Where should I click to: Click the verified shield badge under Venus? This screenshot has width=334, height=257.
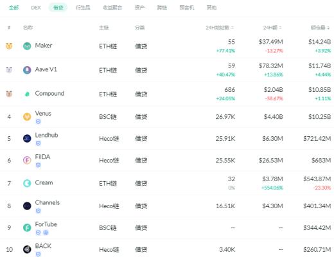pyautogui.click(x=38, y=121)
